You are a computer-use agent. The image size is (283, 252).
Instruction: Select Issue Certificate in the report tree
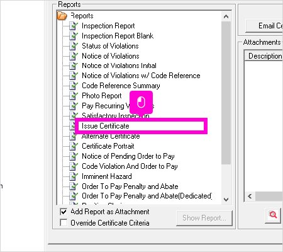click(106, 126)
